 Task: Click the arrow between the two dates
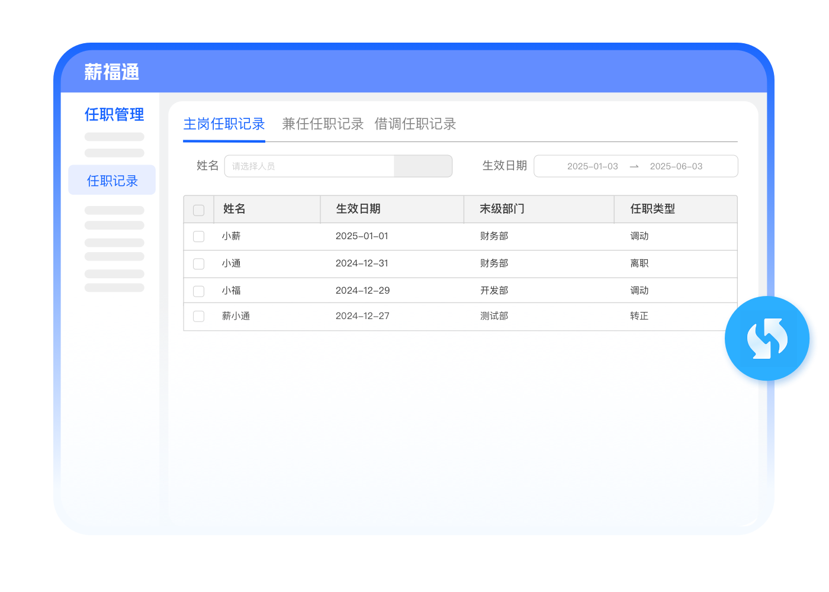click(x=634, y=166)
